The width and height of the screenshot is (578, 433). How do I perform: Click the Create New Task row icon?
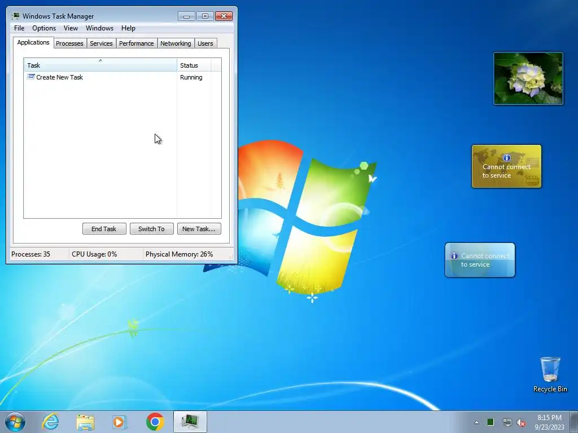click(31, 77)
